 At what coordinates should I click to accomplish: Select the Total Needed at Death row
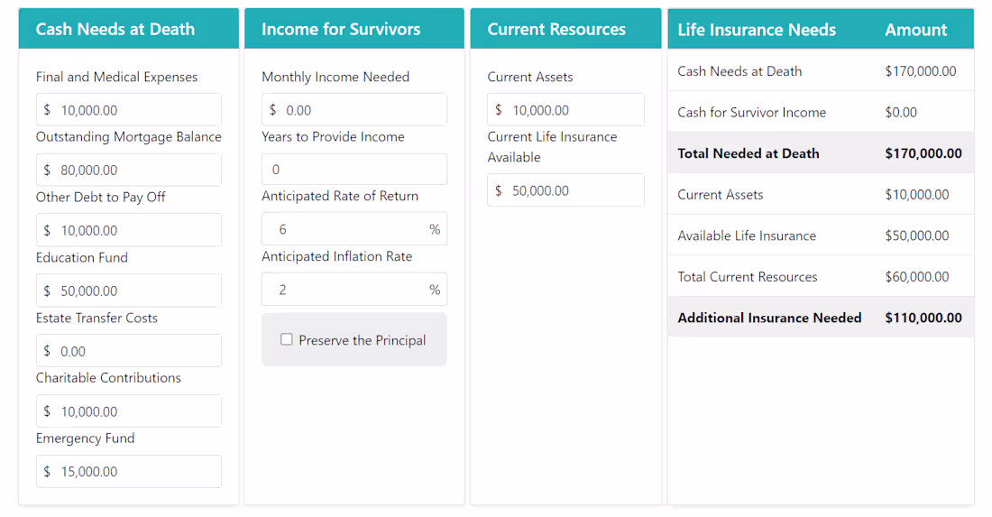click(821, 153)
